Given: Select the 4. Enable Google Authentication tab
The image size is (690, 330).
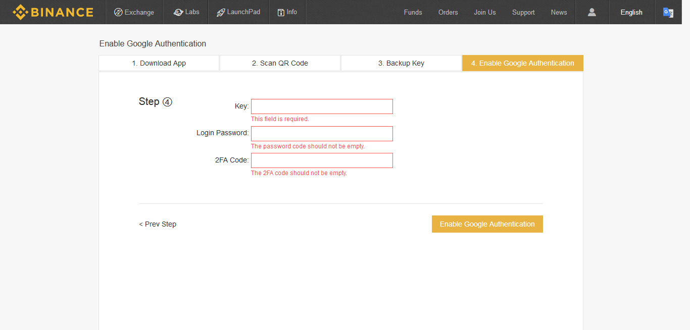Looking at the screenshot, I should click(523, 63).
